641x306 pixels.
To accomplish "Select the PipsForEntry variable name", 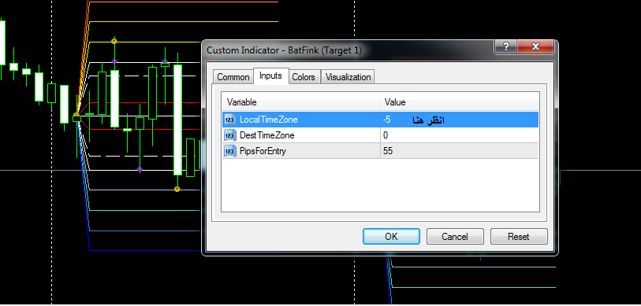I will click(263, 151).
